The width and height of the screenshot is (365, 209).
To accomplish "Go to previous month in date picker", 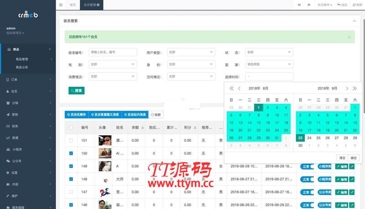I will pyautogui.click(x=239, y=88).
